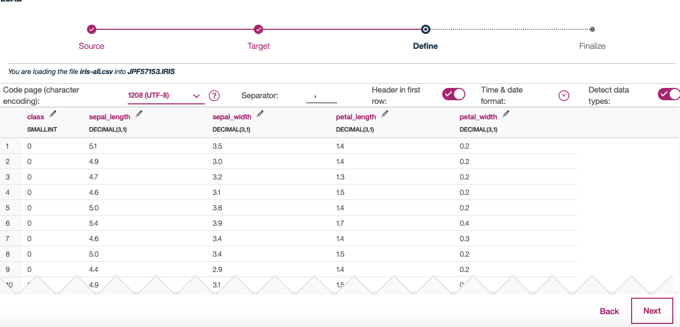Edit the petal_width column pencil icon
The height and width of the screenshot is (327, 680).
click(x=505, y=114)
